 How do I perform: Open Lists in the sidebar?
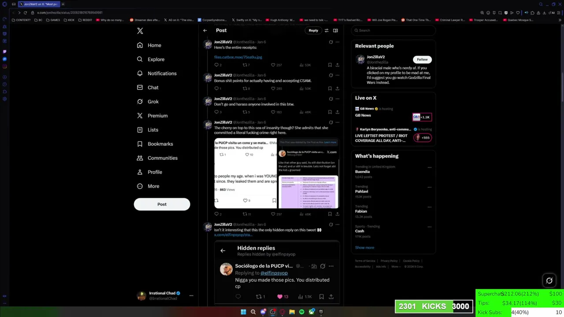click(x=148, y=130)
